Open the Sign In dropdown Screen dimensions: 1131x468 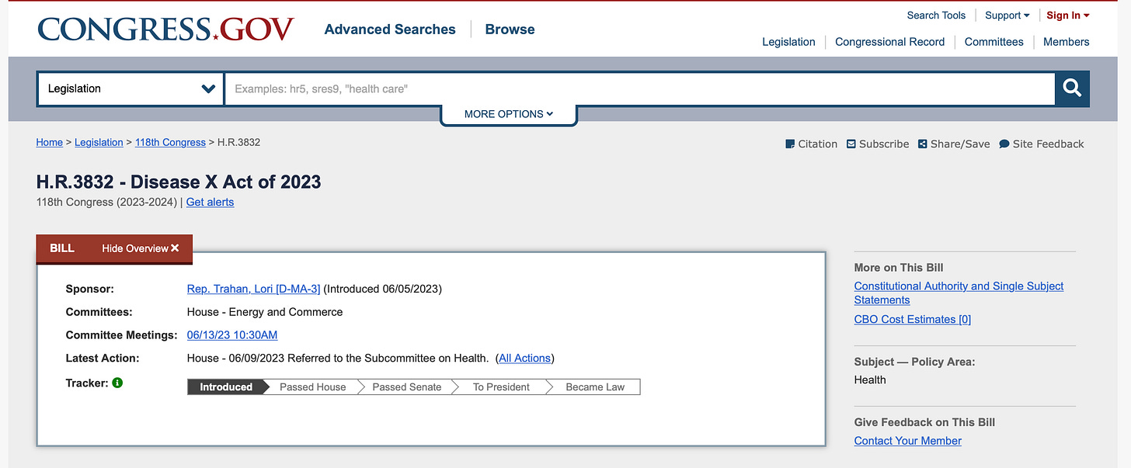coord(1068,16)
